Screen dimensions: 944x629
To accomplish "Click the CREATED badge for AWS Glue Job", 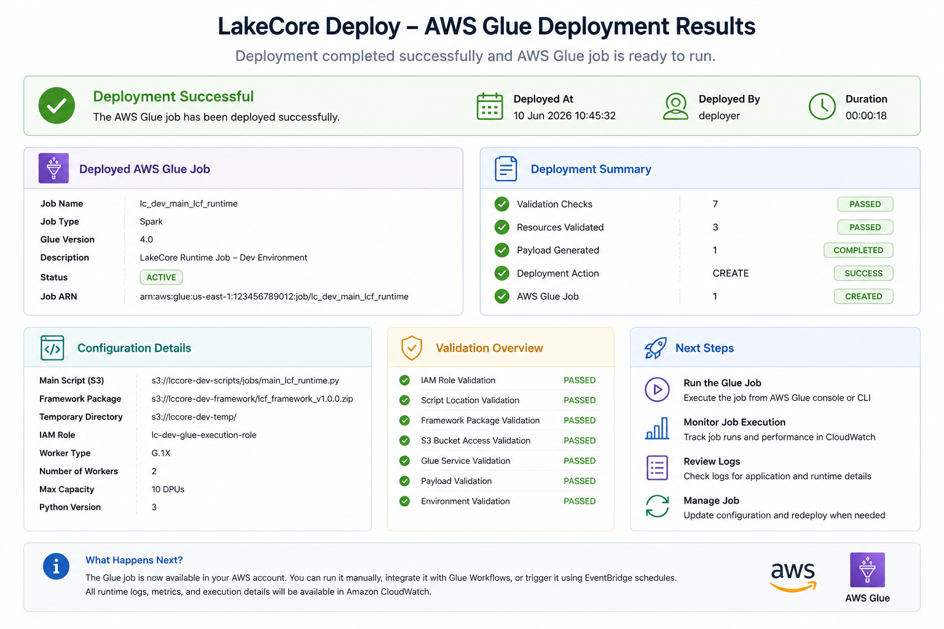I will 863,296.
